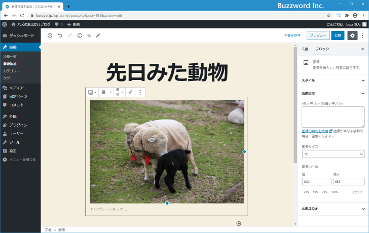The width and height of the screenshot is (369, 233).
Task: Visit site バズのお出かけブログ
Action: pyautogui.click(x=31, y=24)
